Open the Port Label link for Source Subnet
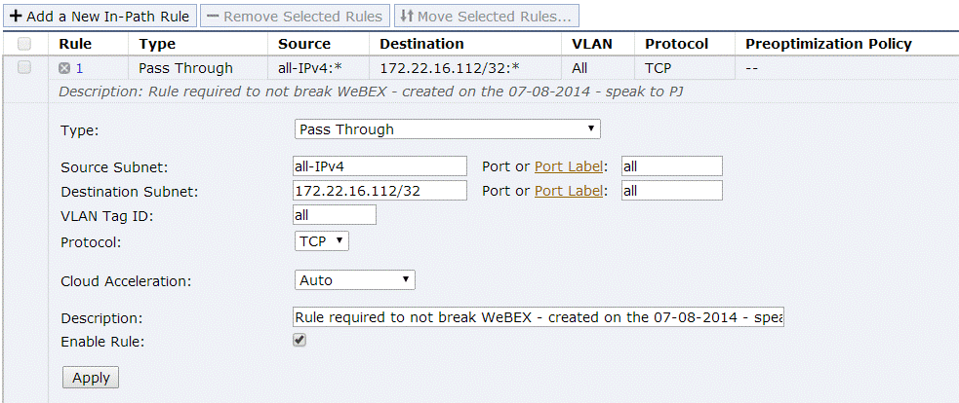Viewport: 959px width, 403px height. pos(570,166)
